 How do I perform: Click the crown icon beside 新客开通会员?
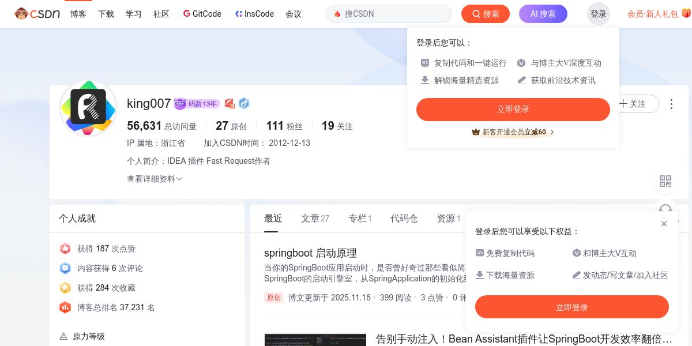point(476,132)
